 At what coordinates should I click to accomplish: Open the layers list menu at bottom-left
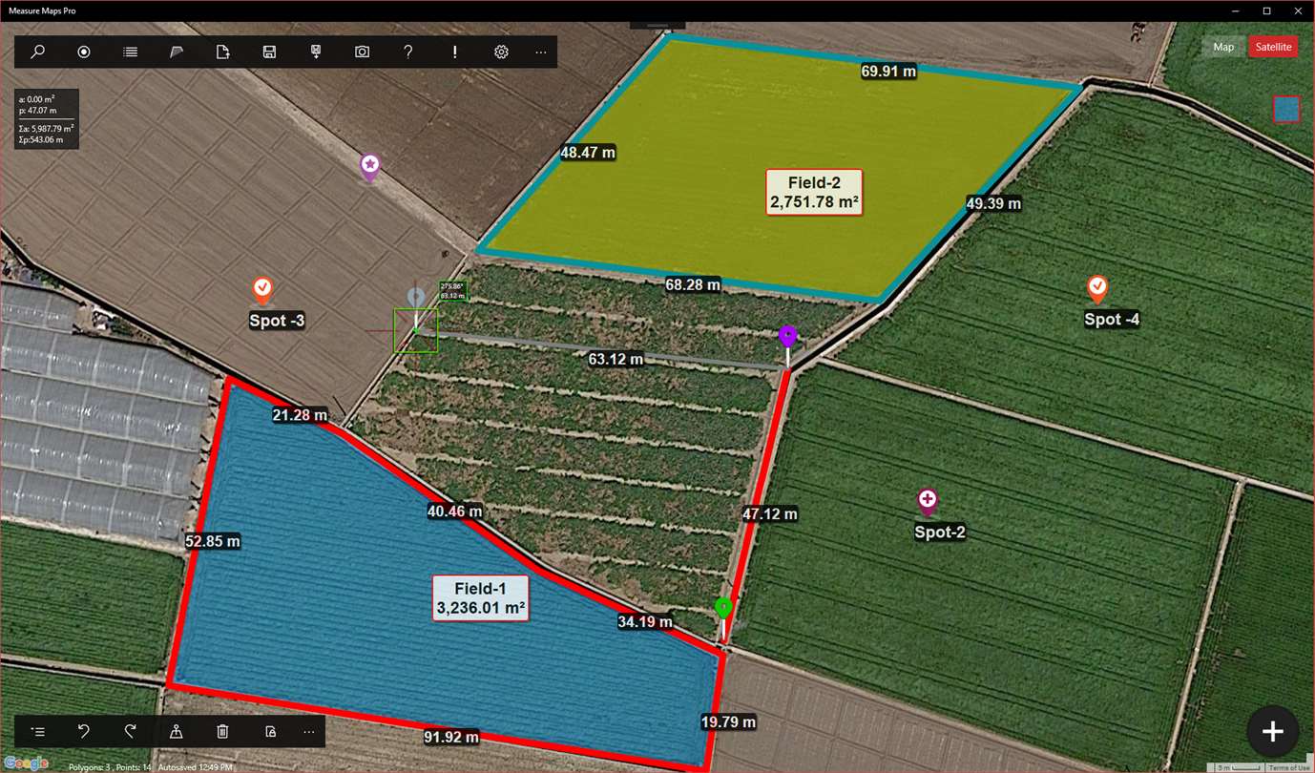coord(37,732)
